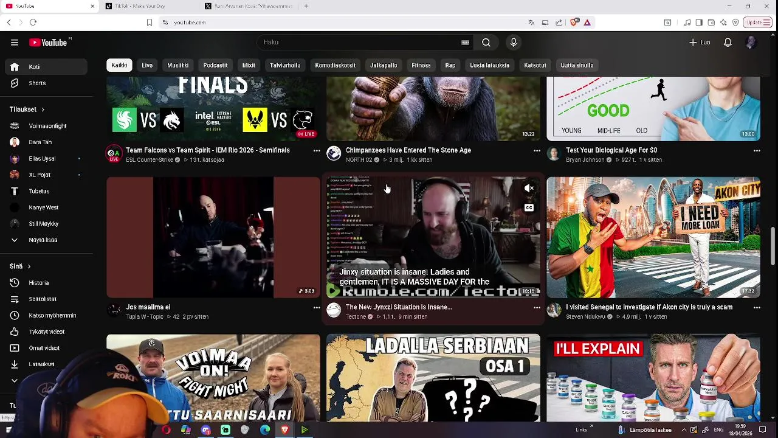
Task: Open the notifications bell
Action: click(728, 43)
